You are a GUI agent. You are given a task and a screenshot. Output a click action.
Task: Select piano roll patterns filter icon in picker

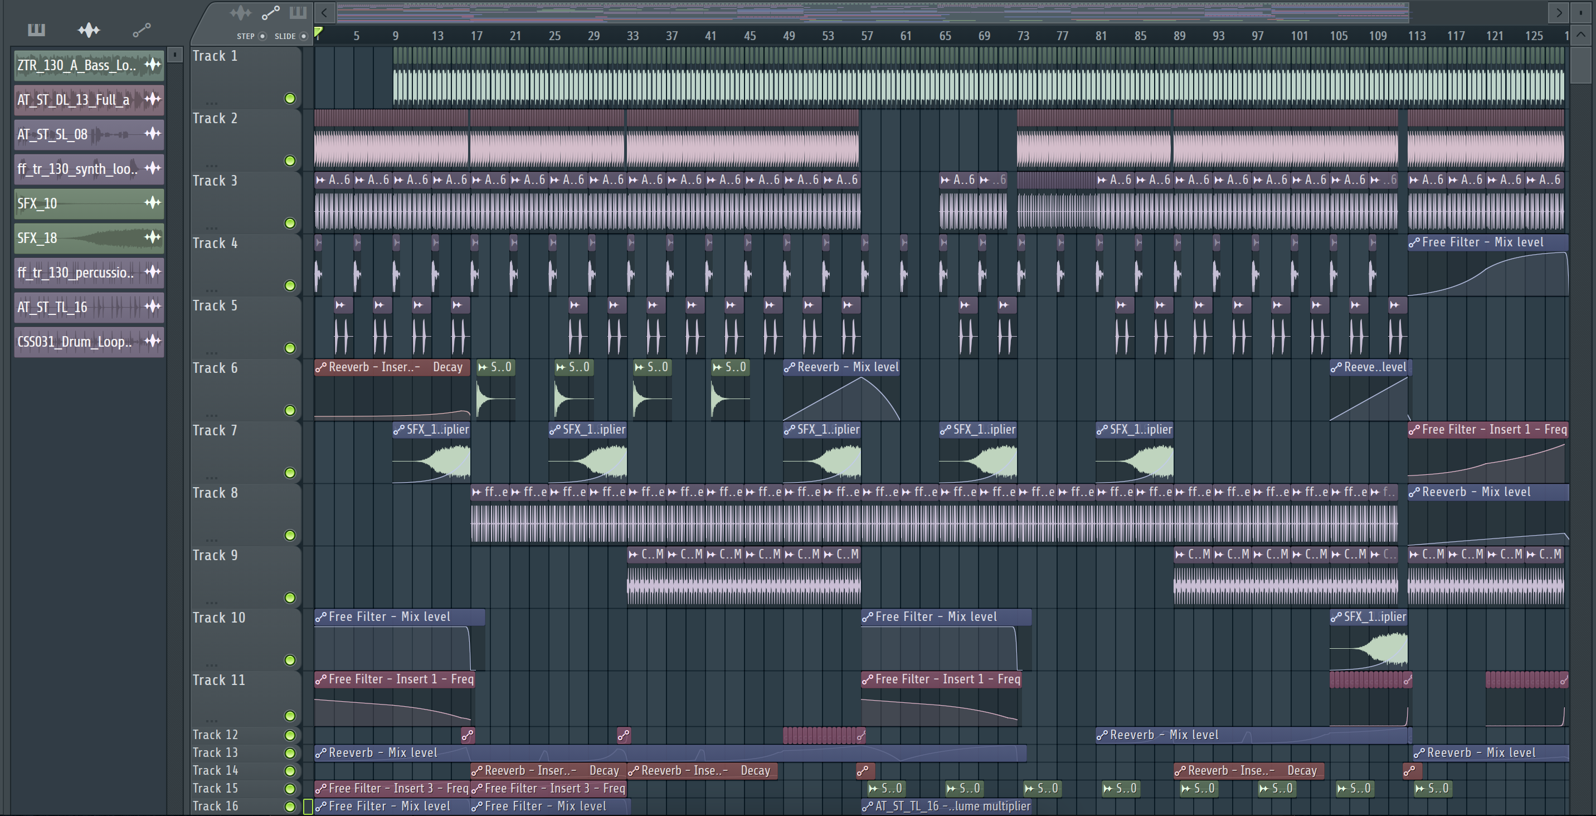(x=37, y=30)
